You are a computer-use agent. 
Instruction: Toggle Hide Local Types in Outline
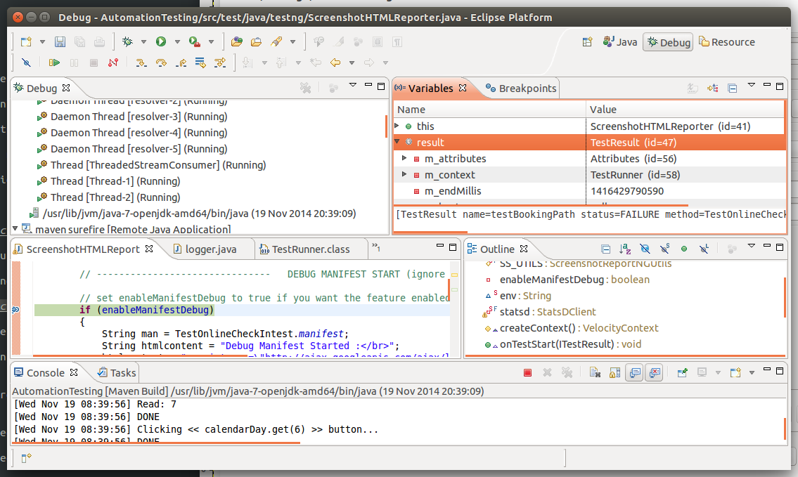[x=704, y=249]
